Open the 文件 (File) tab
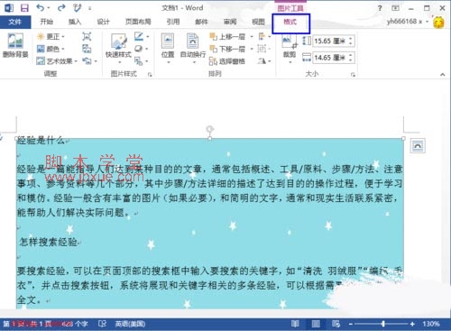 15,22
